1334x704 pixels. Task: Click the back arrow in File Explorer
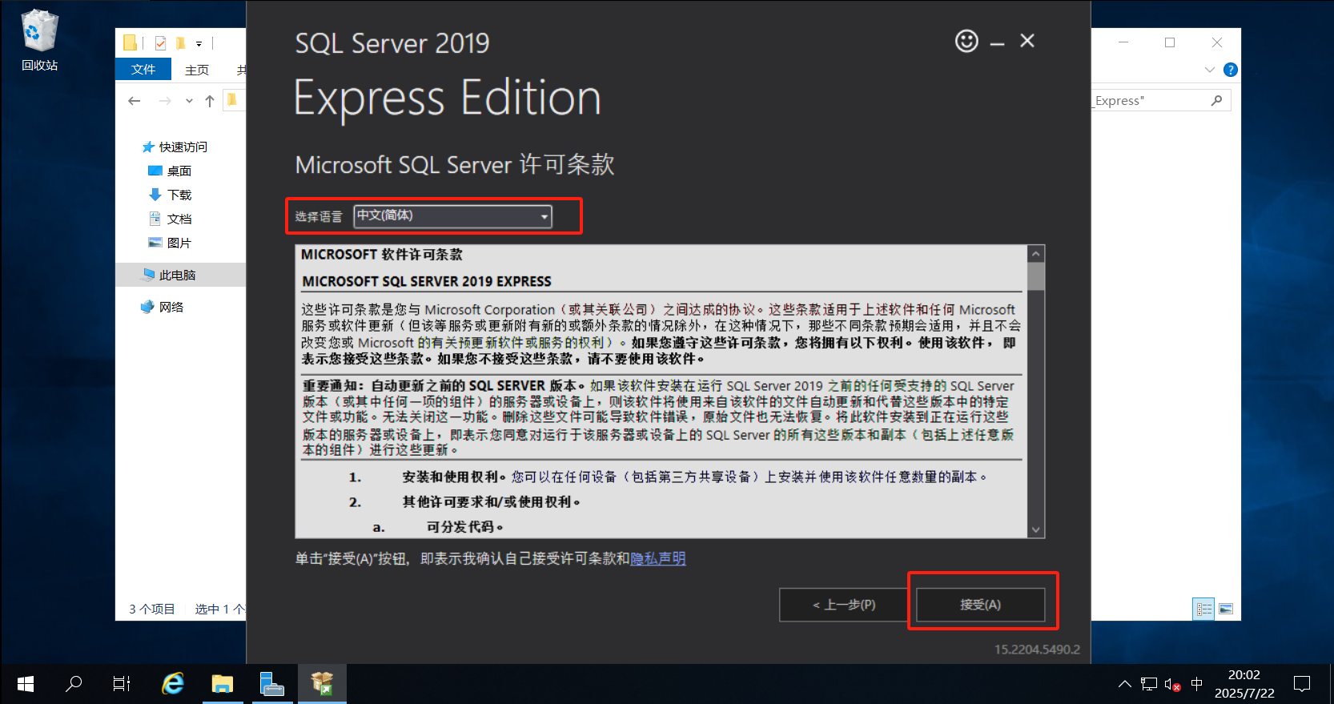[135, 101]
